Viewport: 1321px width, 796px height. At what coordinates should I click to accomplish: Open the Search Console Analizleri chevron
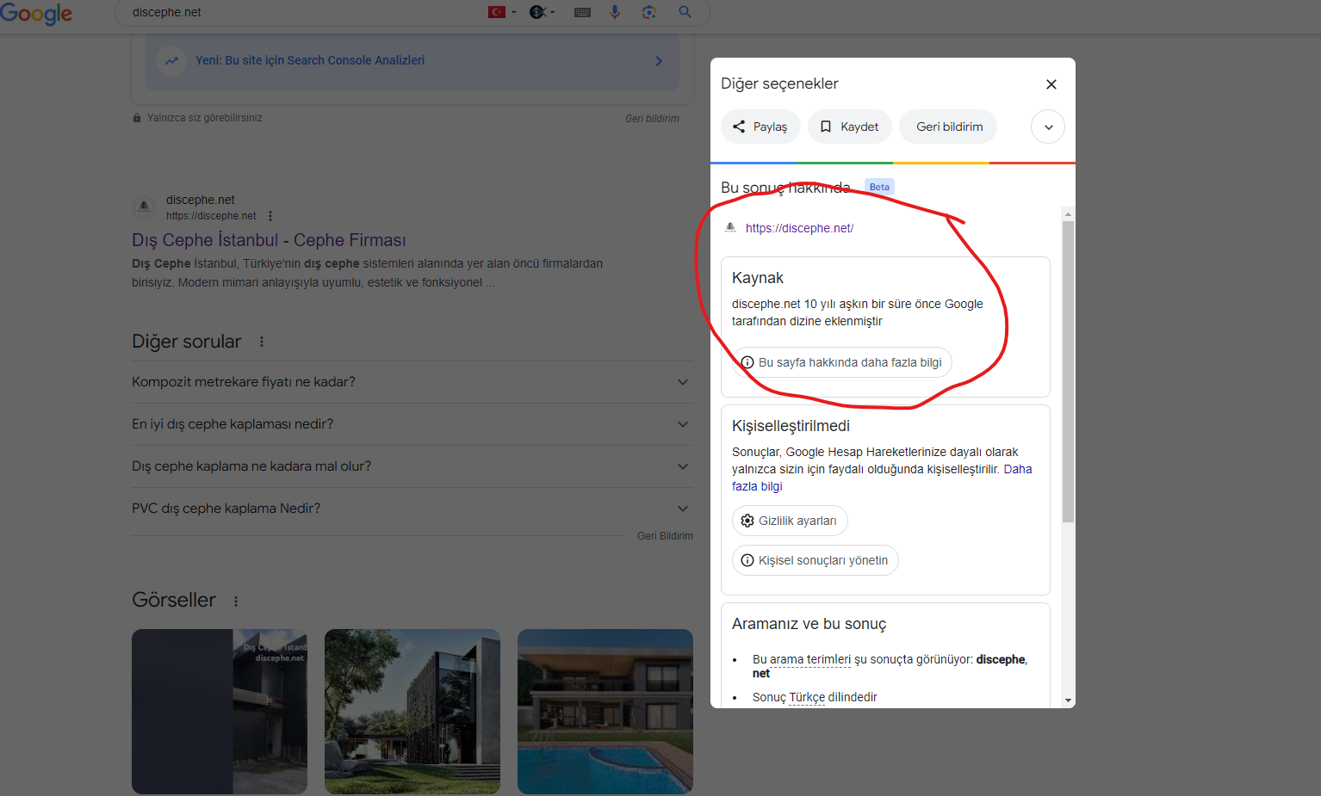pos(659,61)
